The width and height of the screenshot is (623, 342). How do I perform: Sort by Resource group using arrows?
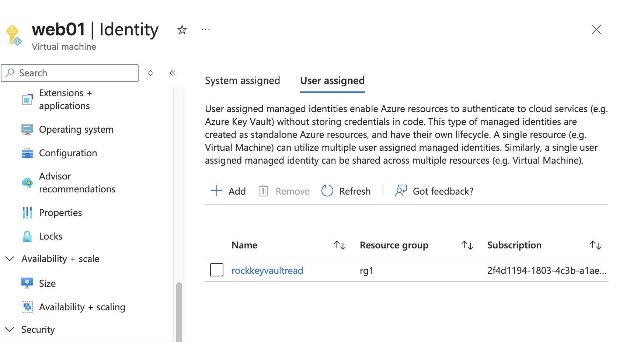pos(467,245)
